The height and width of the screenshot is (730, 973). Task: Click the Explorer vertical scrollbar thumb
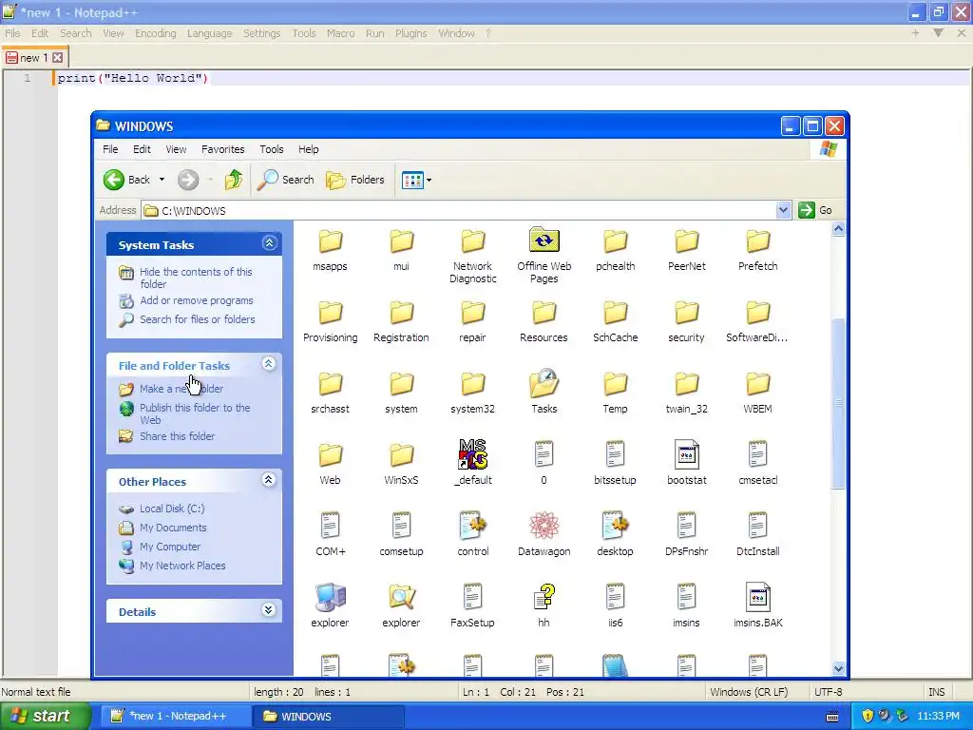[x=838, y=403]
